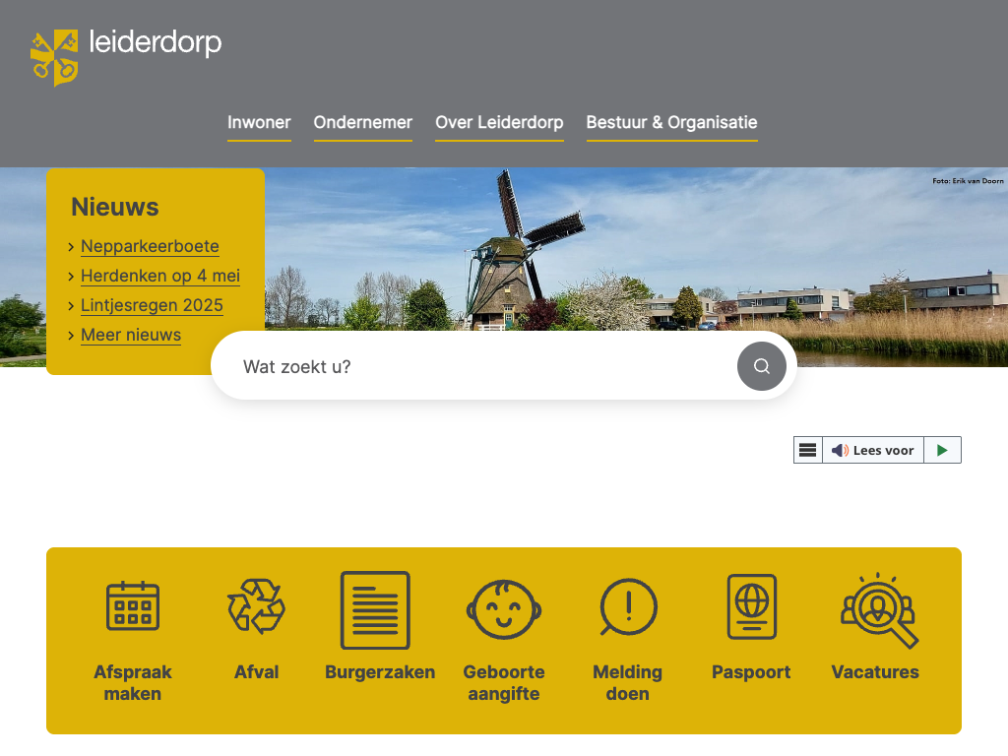Open the Herdenken op 4 mei link
The height and width of the screenshot is (756, 1008).
159,276
